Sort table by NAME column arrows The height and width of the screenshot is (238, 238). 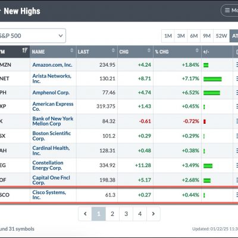(x=72, y=51)
